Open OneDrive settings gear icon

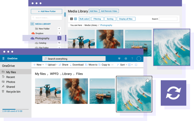coord(126,59)
